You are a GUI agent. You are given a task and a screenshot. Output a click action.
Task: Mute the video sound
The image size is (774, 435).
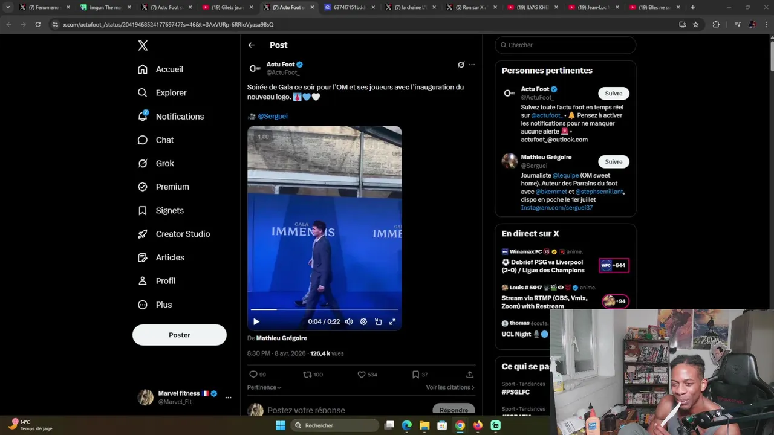[x=349, y=322]
